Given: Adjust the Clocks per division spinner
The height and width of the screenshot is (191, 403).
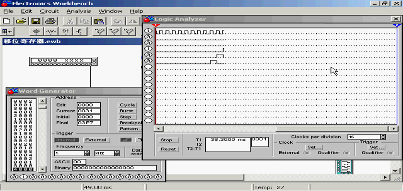Looking at the screenshot, I should (x=383, y=137).
